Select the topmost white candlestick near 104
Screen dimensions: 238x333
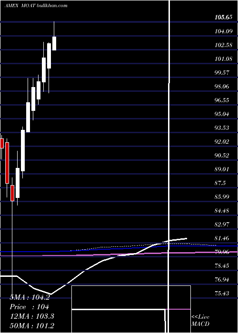54,44
